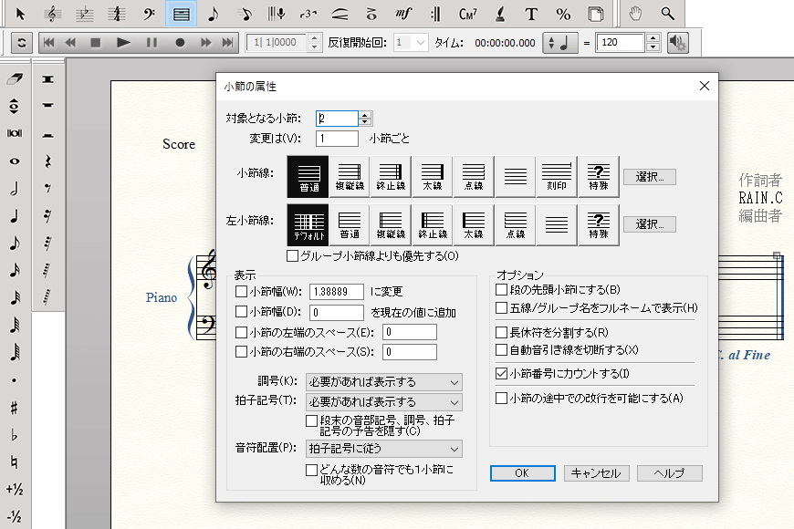Select the Chord tool (CM7) icon

[x=468, y=14]
